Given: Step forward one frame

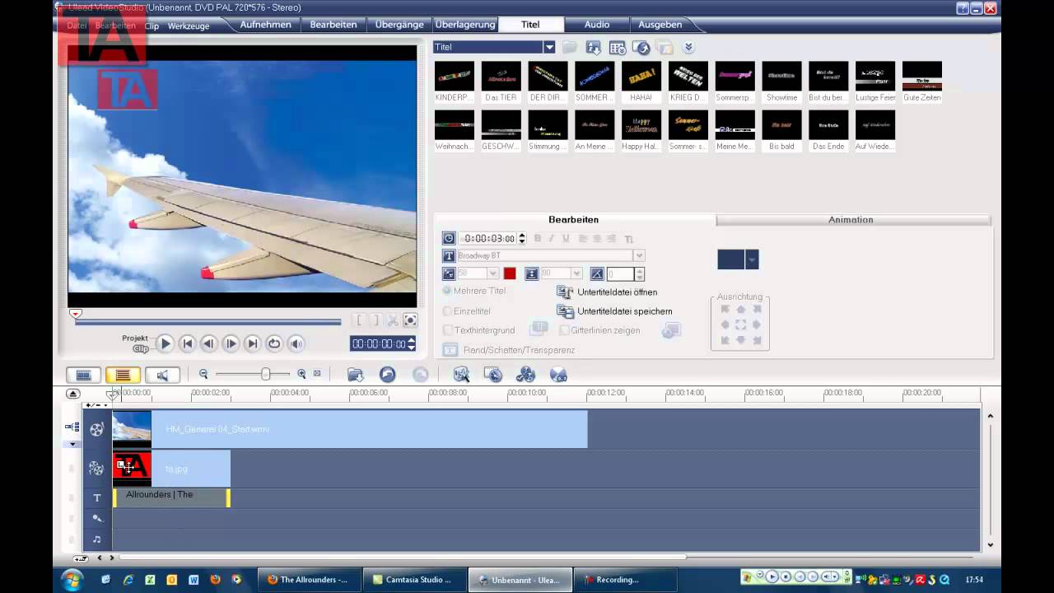Looking at the screenshot, I should [231, 343].
